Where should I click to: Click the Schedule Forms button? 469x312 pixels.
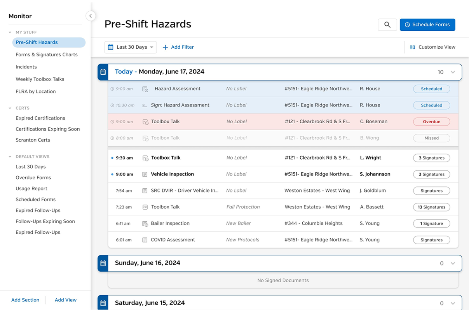pos(427,24)
